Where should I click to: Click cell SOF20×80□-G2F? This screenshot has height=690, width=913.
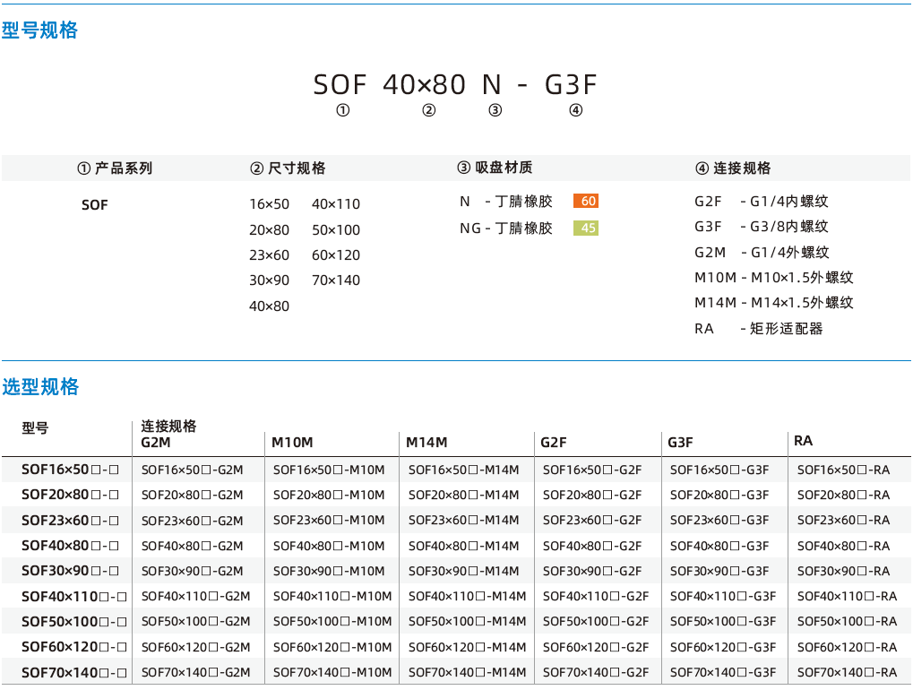[592, 495]
